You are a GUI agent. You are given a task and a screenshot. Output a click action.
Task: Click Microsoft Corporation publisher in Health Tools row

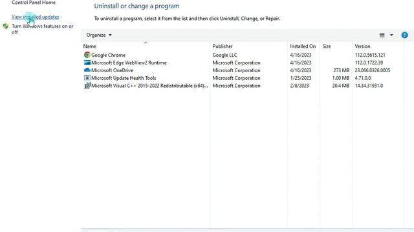tap(236, 78)
